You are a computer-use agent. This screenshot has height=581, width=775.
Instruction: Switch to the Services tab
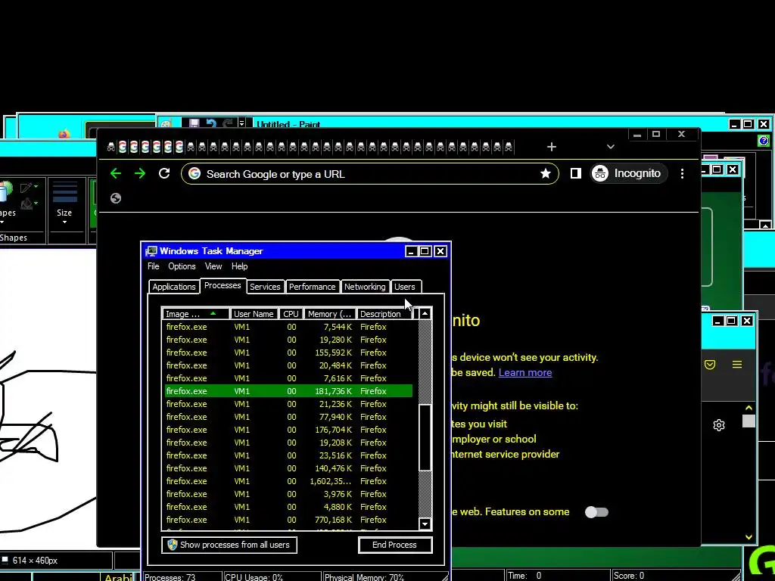[265, 287]
